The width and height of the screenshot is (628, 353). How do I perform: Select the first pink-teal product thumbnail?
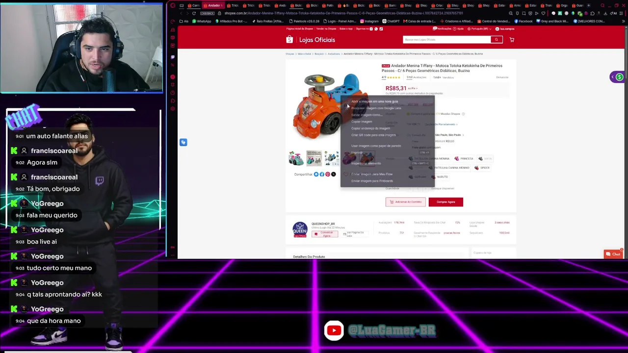coord(296,158)
